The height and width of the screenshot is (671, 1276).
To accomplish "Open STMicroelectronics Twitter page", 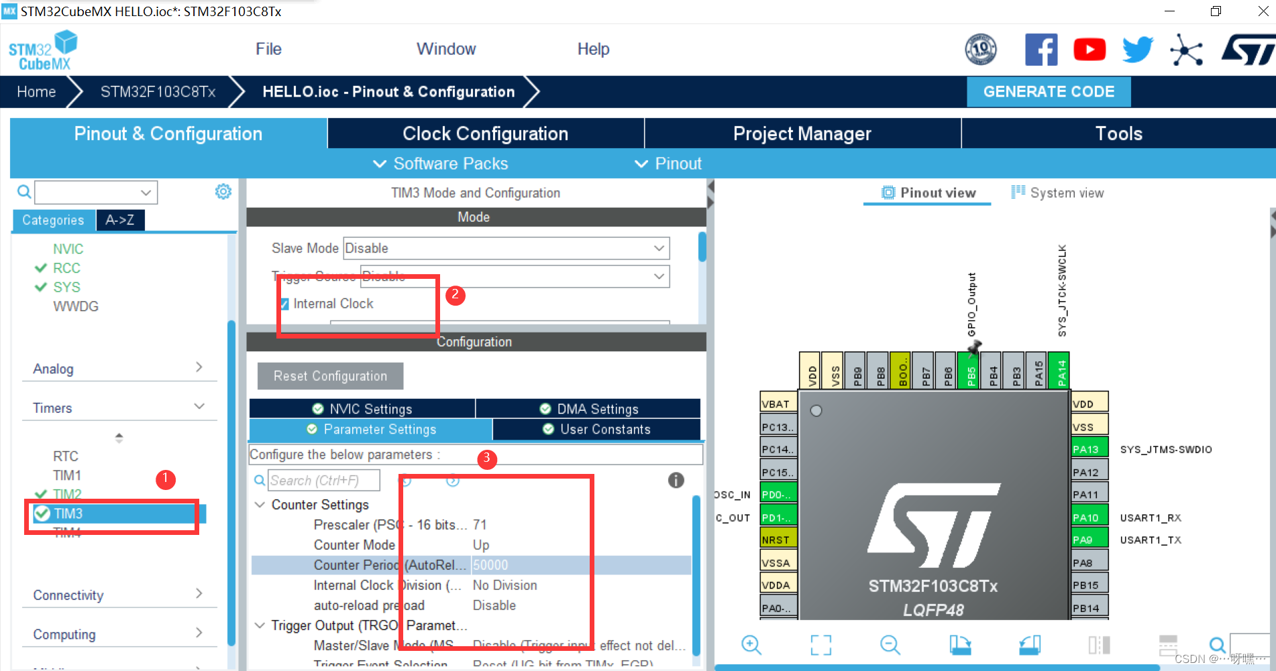I will [x=1136, y=49].
